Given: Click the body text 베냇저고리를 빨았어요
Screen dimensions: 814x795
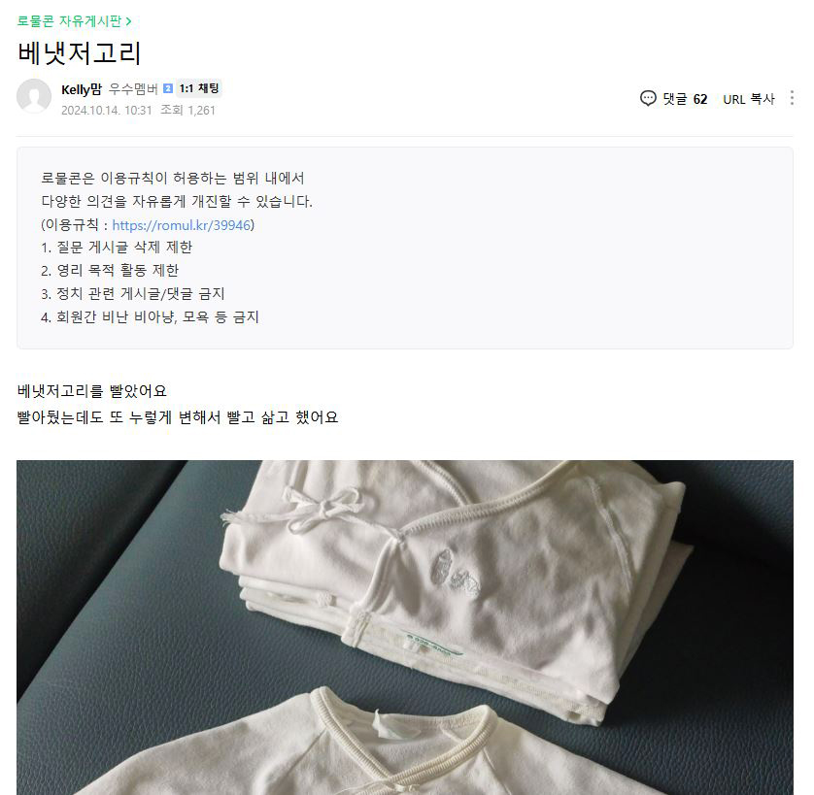Looking at the screenshot, I should coord(92,391).
